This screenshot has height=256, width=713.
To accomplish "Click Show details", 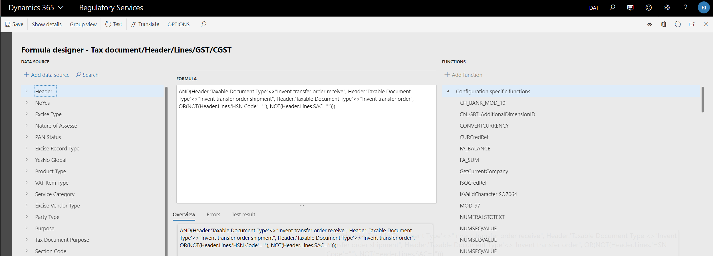I will tap(47, 25).
